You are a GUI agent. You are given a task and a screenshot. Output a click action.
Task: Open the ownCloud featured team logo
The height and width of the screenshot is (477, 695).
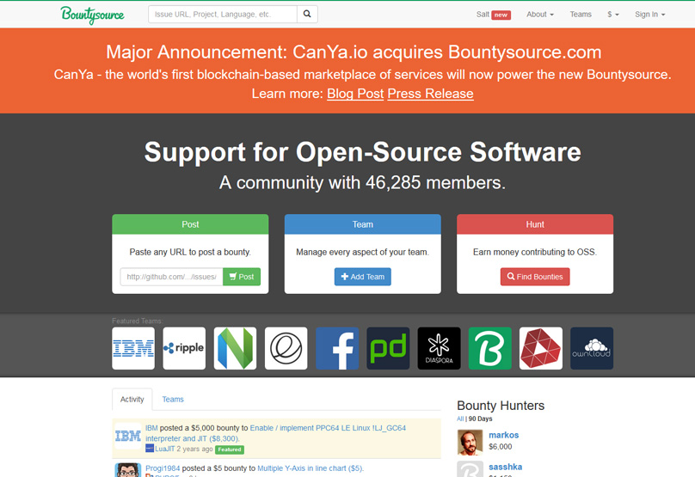click(x=592, y=348)
